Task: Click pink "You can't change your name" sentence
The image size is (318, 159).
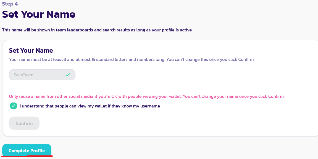Action: [x=233, y=96]
